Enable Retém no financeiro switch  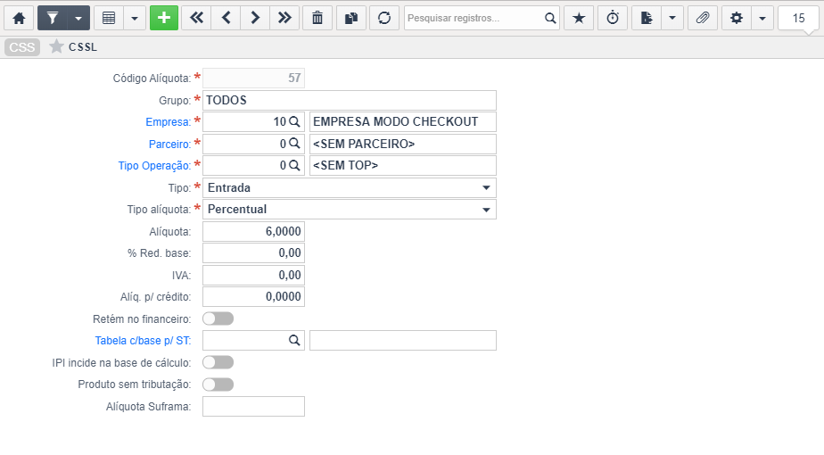click(x=218, y=318)
